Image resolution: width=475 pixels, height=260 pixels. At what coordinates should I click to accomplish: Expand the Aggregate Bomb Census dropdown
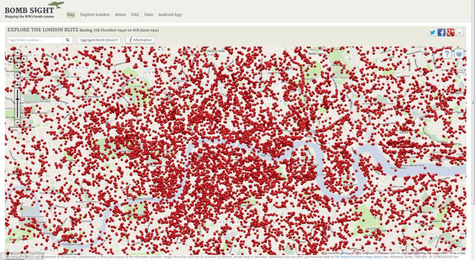[x=99, y=40]
